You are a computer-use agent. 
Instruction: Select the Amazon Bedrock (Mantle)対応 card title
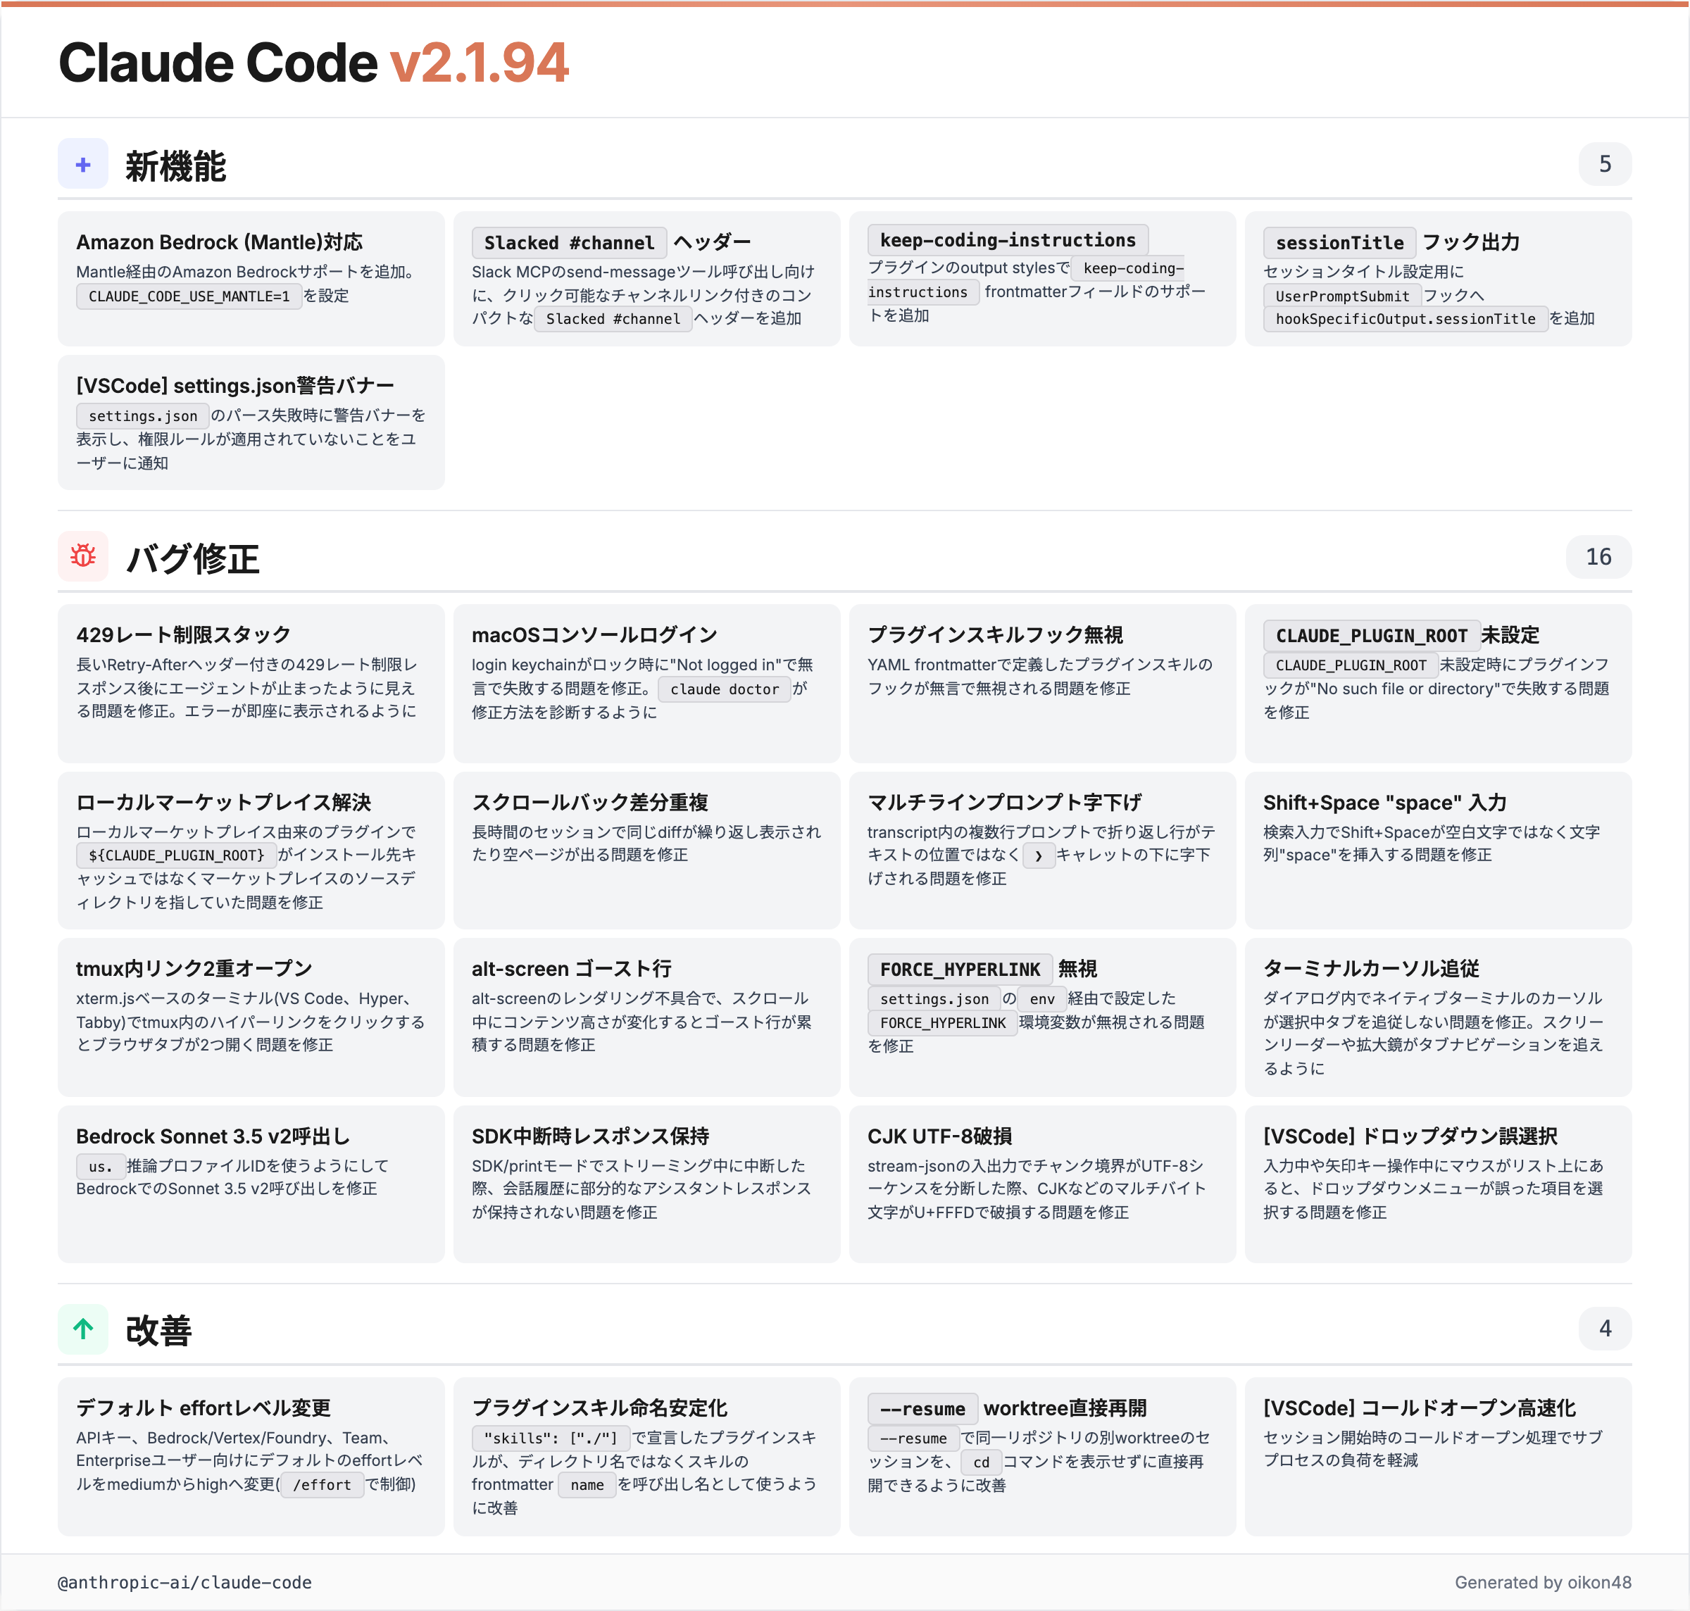(219, 242)
